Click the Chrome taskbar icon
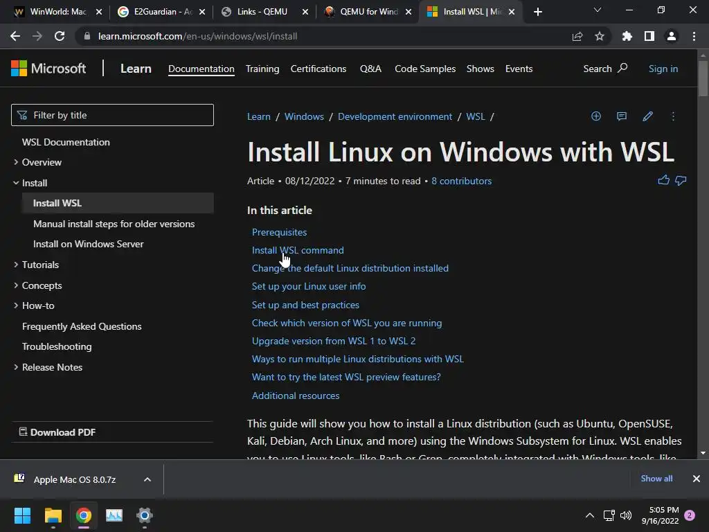 (84, 515)
